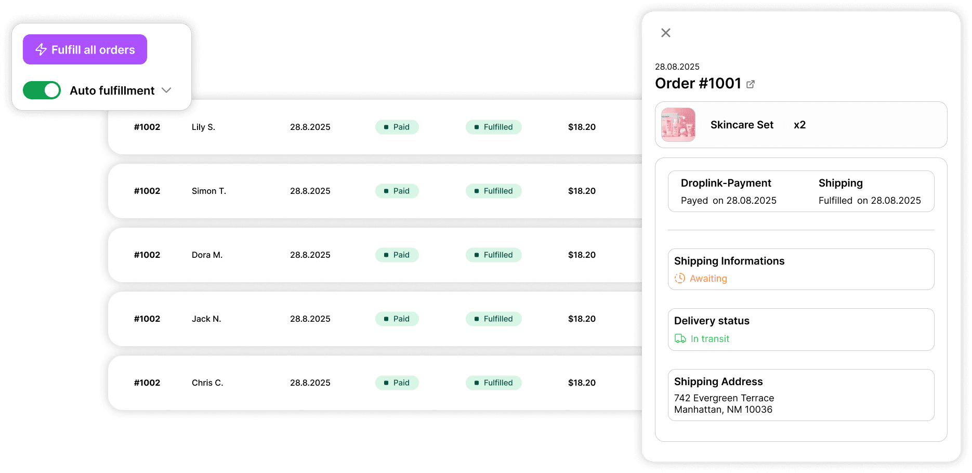Screen dimensions: 972x473
Task: Expand the Auto fulfillment chevron dropdown
Action: (x=166, y=90)
